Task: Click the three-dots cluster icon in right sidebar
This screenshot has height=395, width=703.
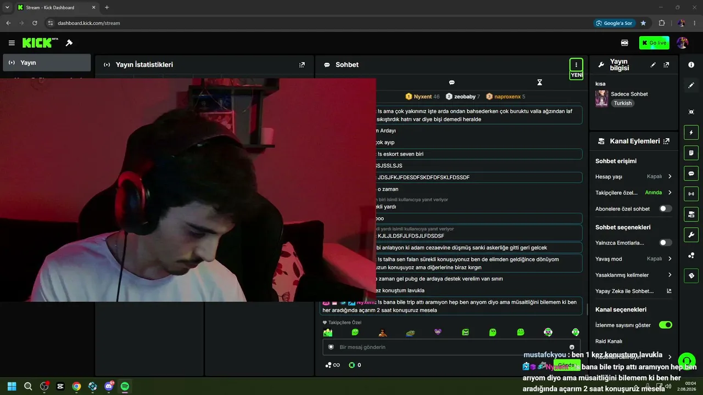Action: [691, 255]
